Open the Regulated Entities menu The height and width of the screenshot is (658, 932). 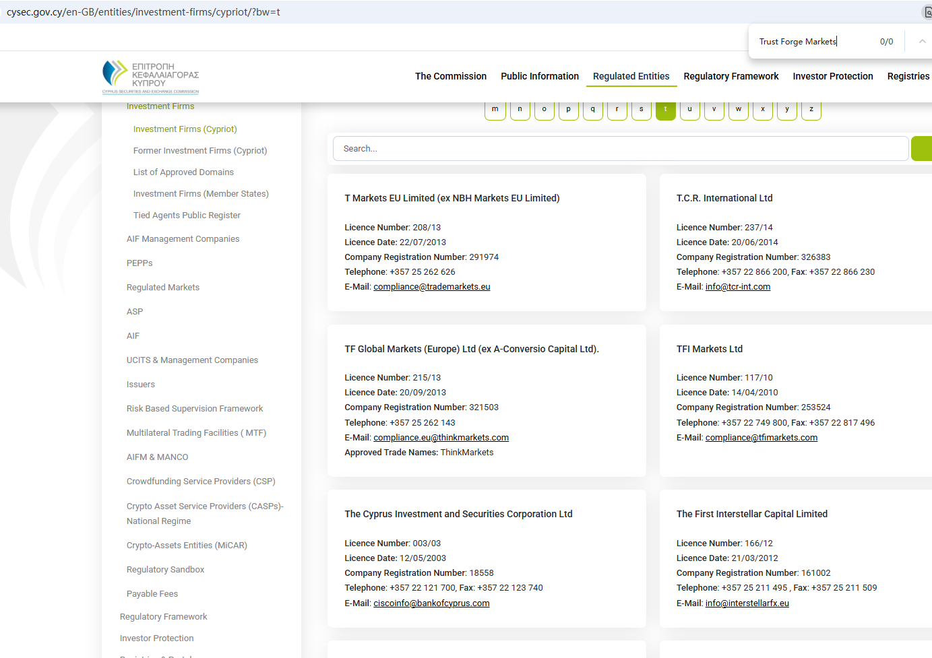pos(631,77)
